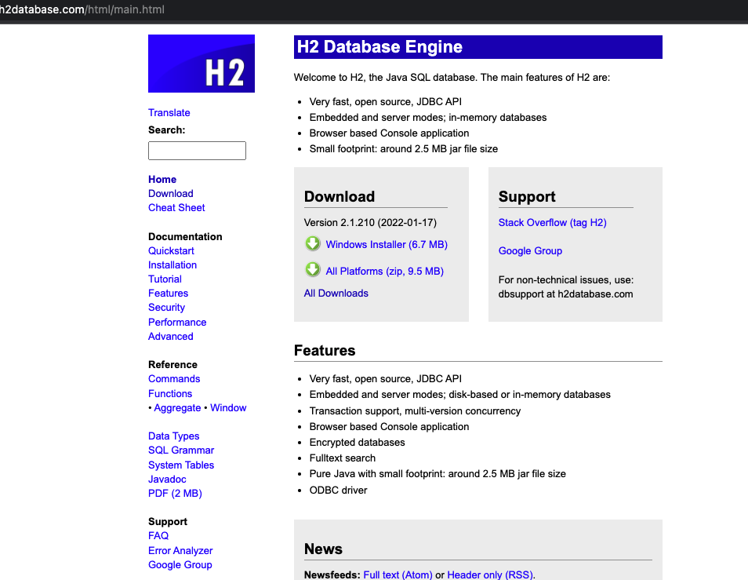
Task: Open the Advanced documentation
Action: tap(171, 337)
